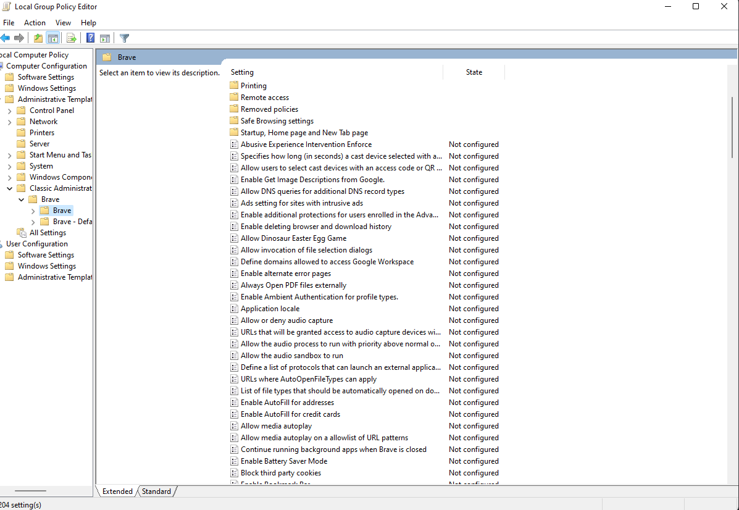
Task: Select Always Open PDF files externally
Action: pos(294,285)
